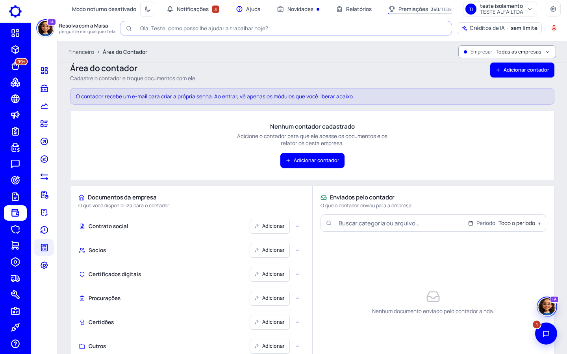The height and width of the screenshot is (354, 567).
Task: Expand the Certificados digitais row chevron
Action: coord(298,274)
